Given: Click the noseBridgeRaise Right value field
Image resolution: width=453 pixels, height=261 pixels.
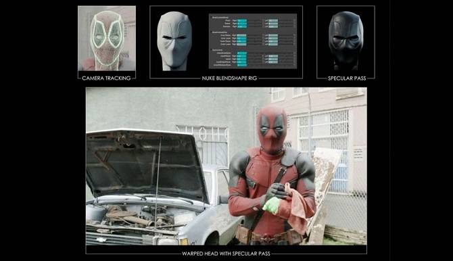Looking at the screenshot, I should (x=242, y=62).
